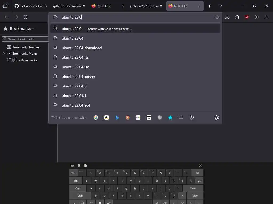Open the application hamburger menu
Image resolution: width=273 pixels, height=204 pixels.
pyautogui.click(x=267, y=17)
